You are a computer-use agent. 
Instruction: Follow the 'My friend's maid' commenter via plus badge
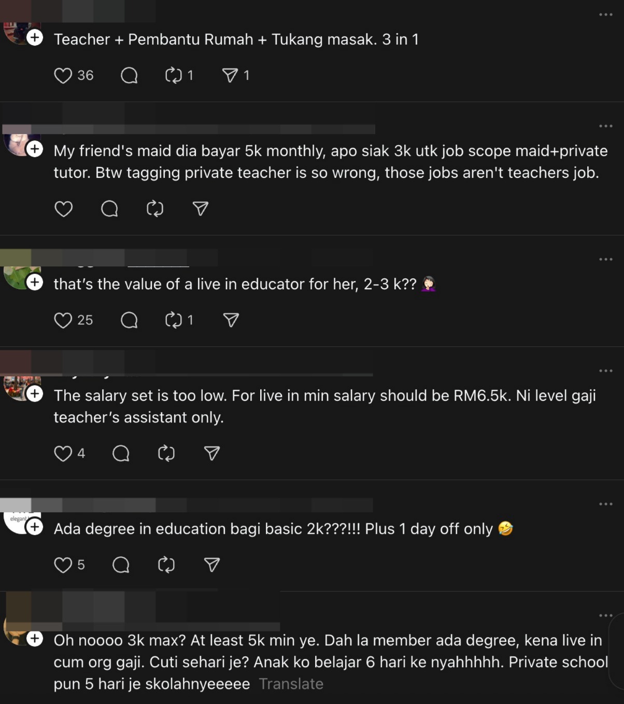35,149
